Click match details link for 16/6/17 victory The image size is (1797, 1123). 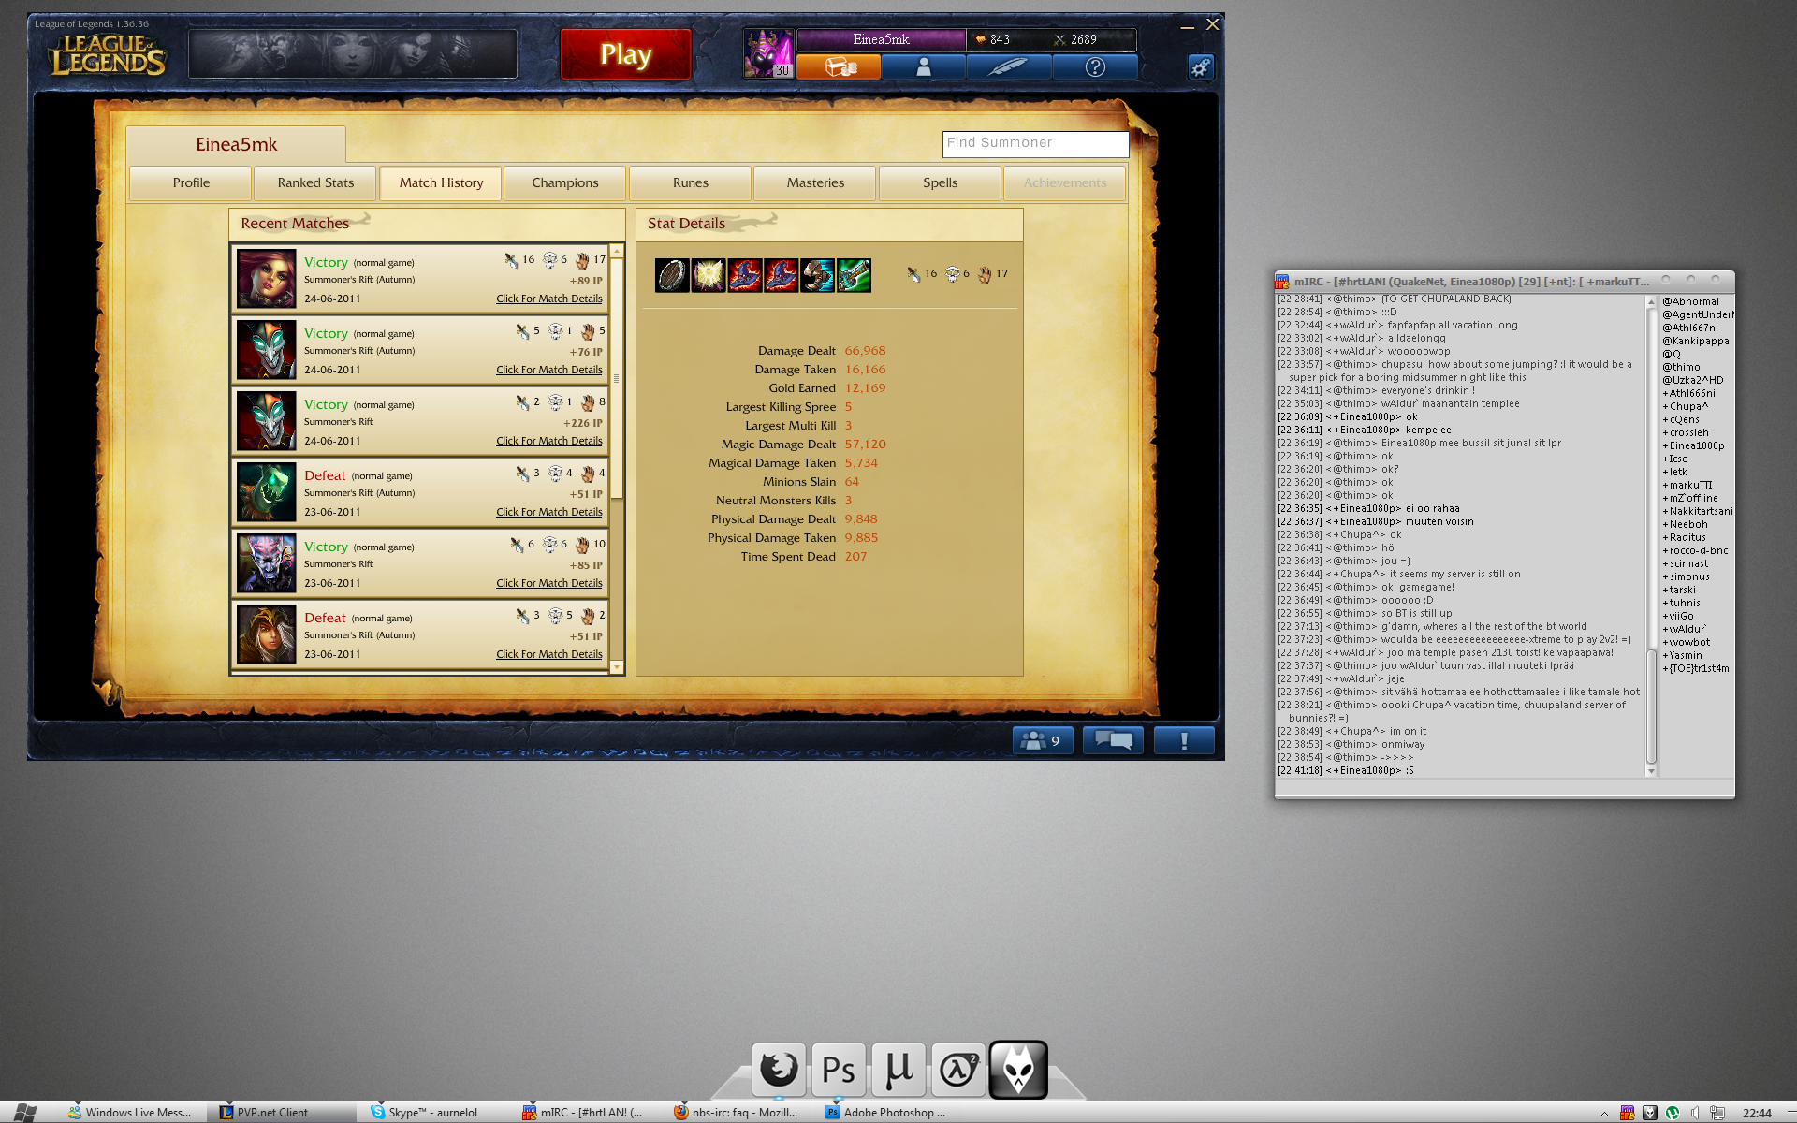tap(548, 299)
